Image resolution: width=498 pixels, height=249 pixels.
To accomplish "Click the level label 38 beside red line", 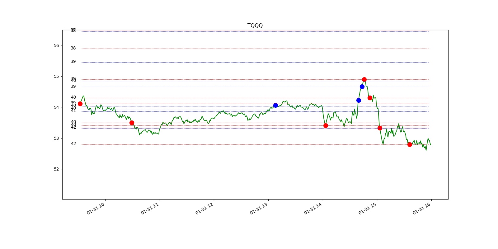I will tap(73, 48).
